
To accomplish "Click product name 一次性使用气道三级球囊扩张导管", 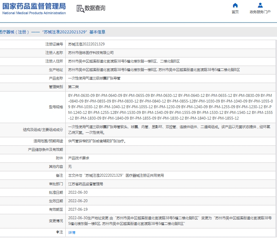I will (94, 78).
